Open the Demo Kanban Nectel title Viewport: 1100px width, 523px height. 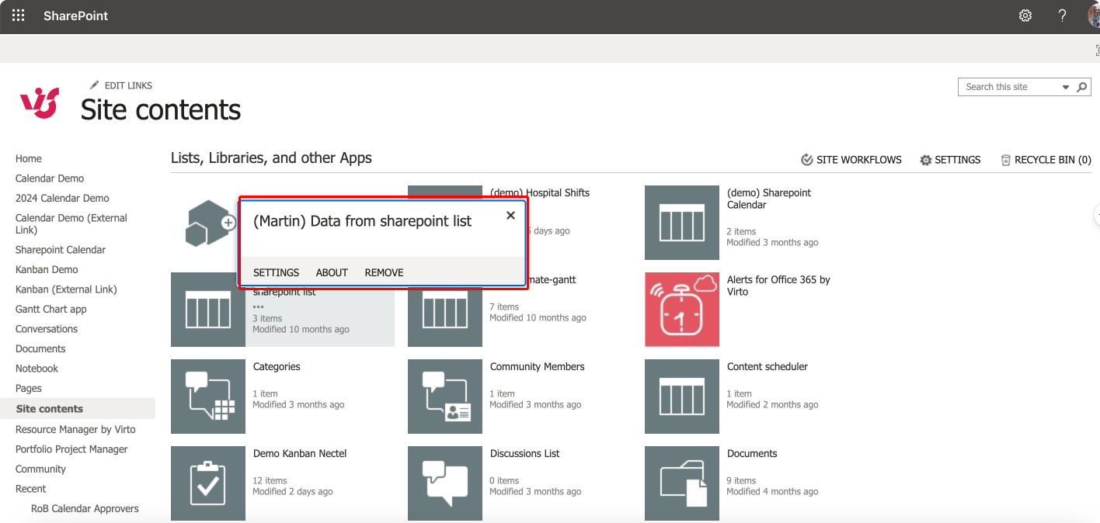[300, 453]
